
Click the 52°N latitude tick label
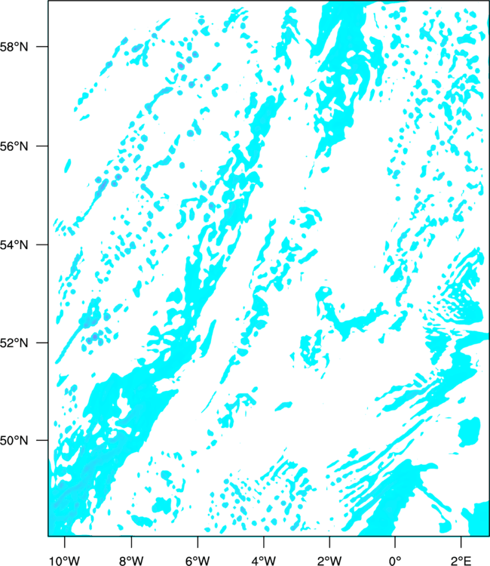(x=22, y=343)
